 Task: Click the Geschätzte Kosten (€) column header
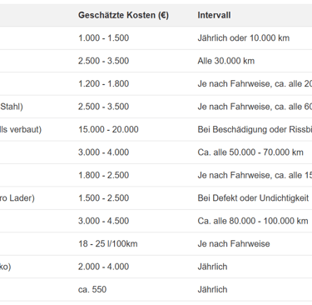(123, 15)
